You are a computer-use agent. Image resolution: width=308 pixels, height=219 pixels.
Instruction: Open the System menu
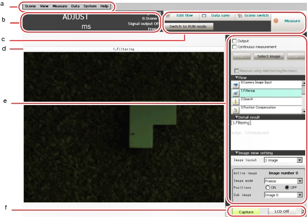point(90,6)
